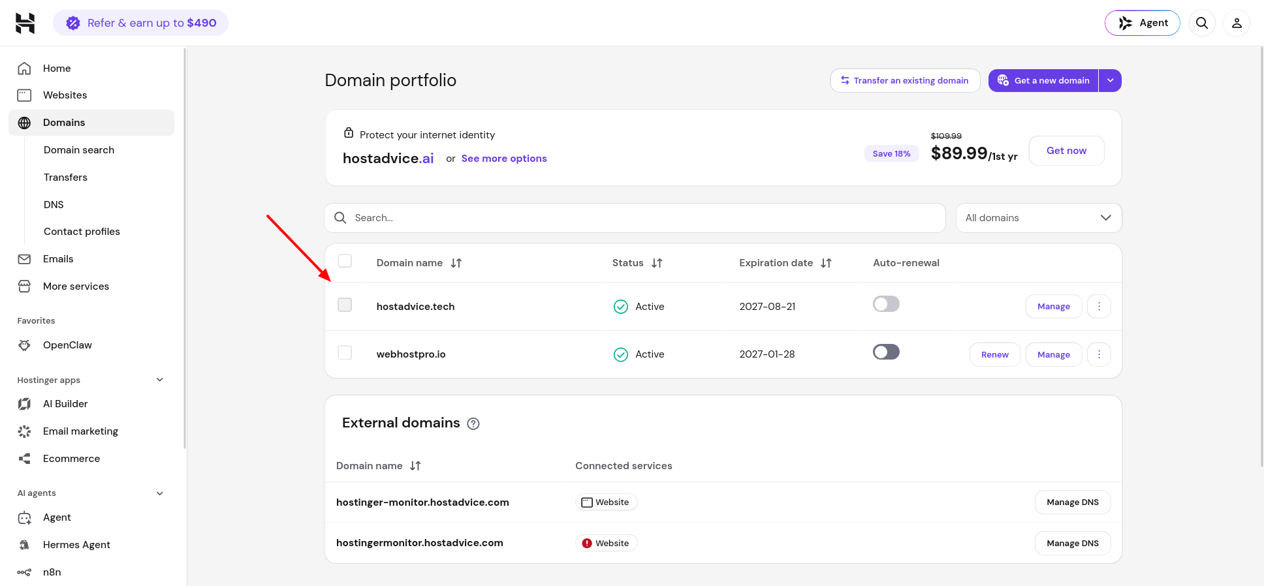Click the More services store icon
Image resolution: width=1264 pixels, height=586 pixels.
24,286
